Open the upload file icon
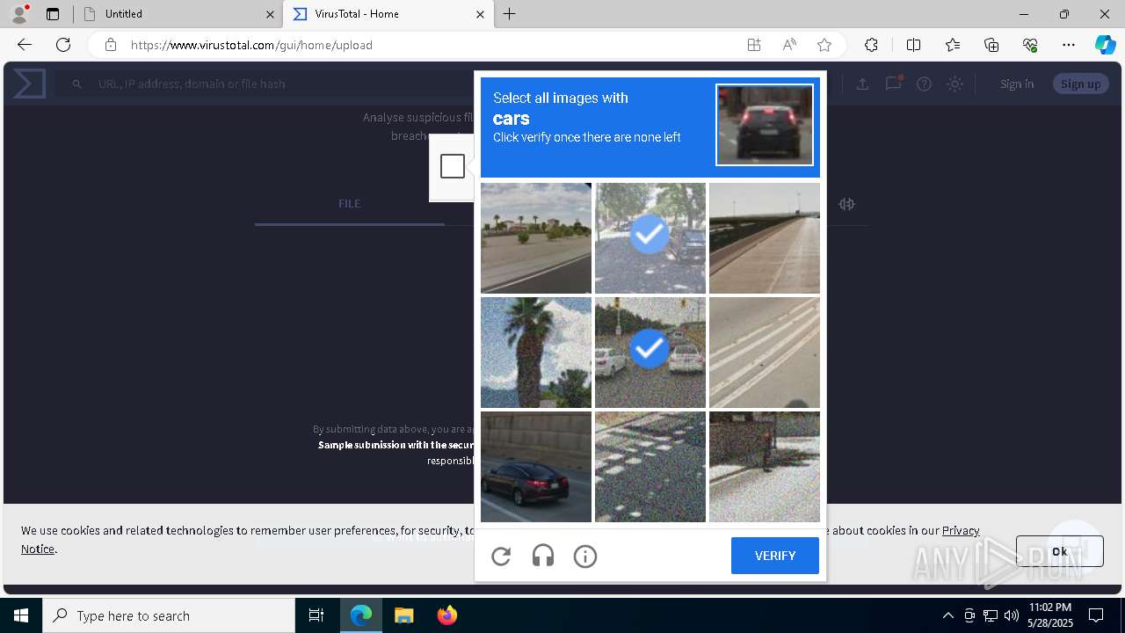The image size is (1125, 633). [x=862, y=84]
